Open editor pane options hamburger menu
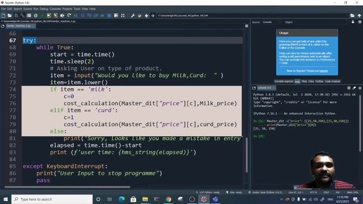Screen dimensions: 363x204 (x=247, y=26)
